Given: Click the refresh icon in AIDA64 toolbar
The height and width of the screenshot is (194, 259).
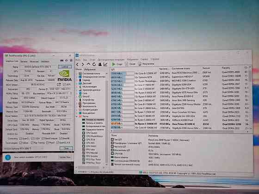Looking at the screenshot, I should coord(94,64).
